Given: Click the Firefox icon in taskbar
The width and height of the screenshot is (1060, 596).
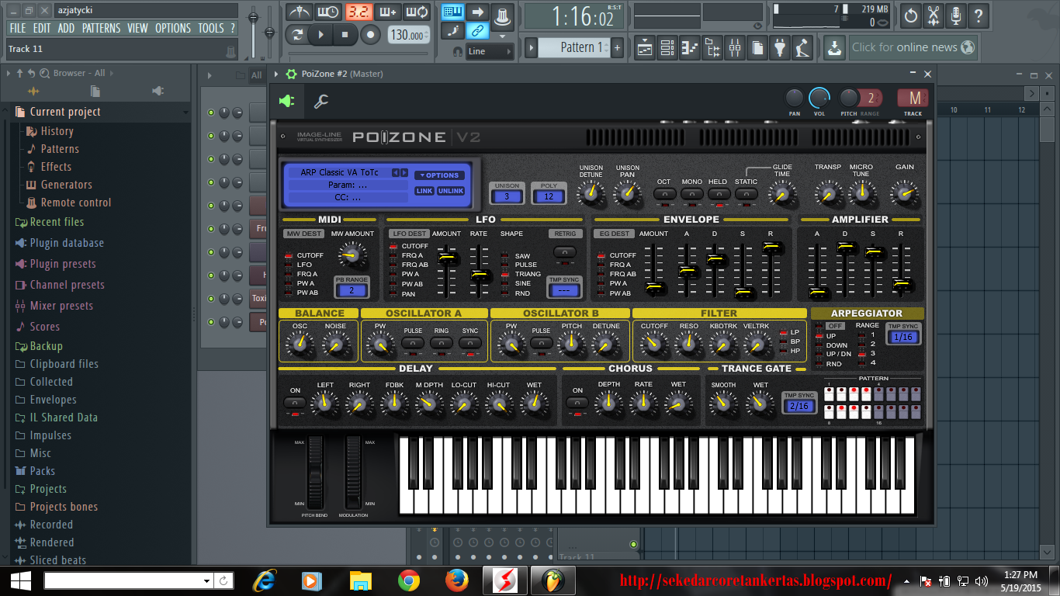Looking at the screenshot, I should tap(457, 580).
